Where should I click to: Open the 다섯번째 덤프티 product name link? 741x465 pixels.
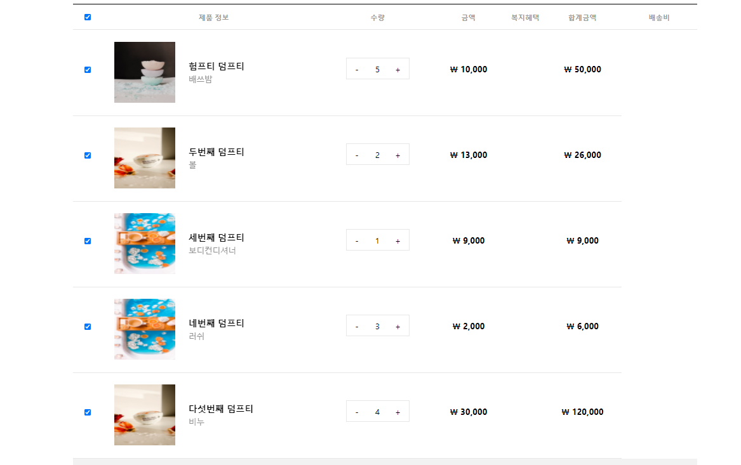click(x=221, y=409)
